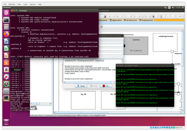
Task: Open the Devices menu
Action: coord(32,4)
